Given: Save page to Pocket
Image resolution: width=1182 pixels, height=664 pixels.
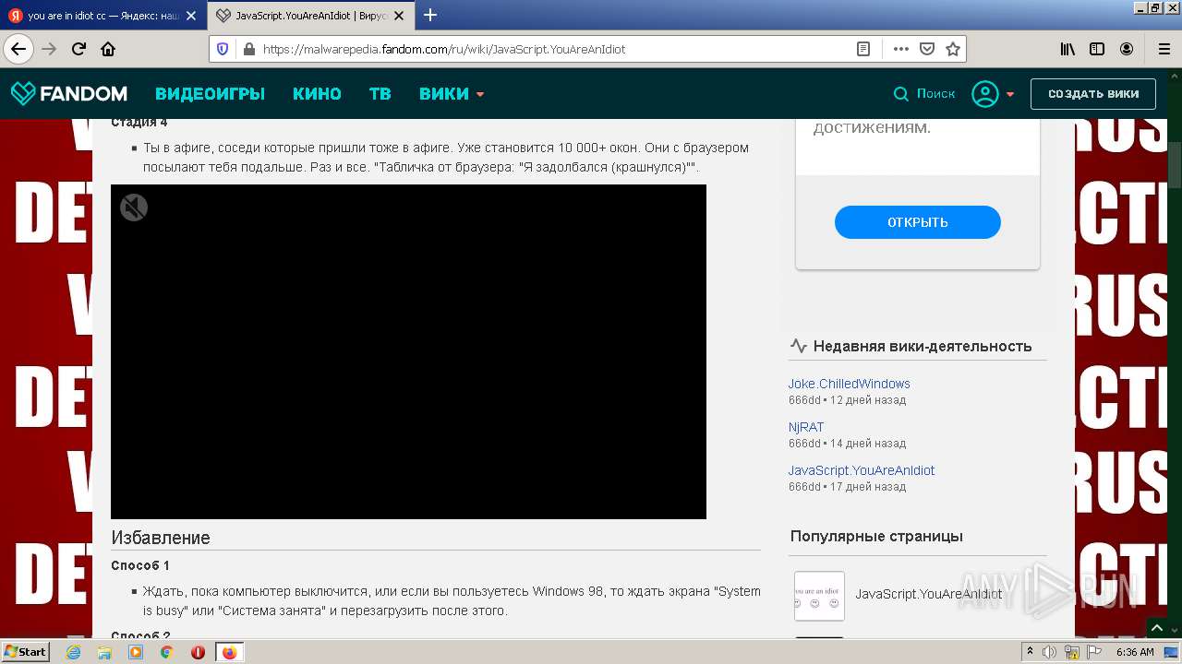Looking at the screenshot, I should pos(927,49).
